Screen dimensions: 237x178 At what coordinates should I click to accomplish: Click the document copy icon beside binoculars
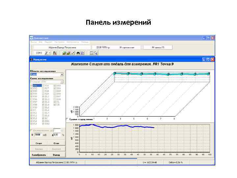tap(82, 53)
